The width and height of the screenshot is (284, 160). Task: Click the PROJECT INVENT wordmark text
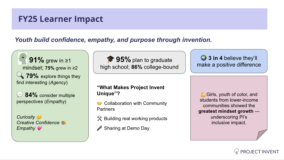tap(260, 152)
